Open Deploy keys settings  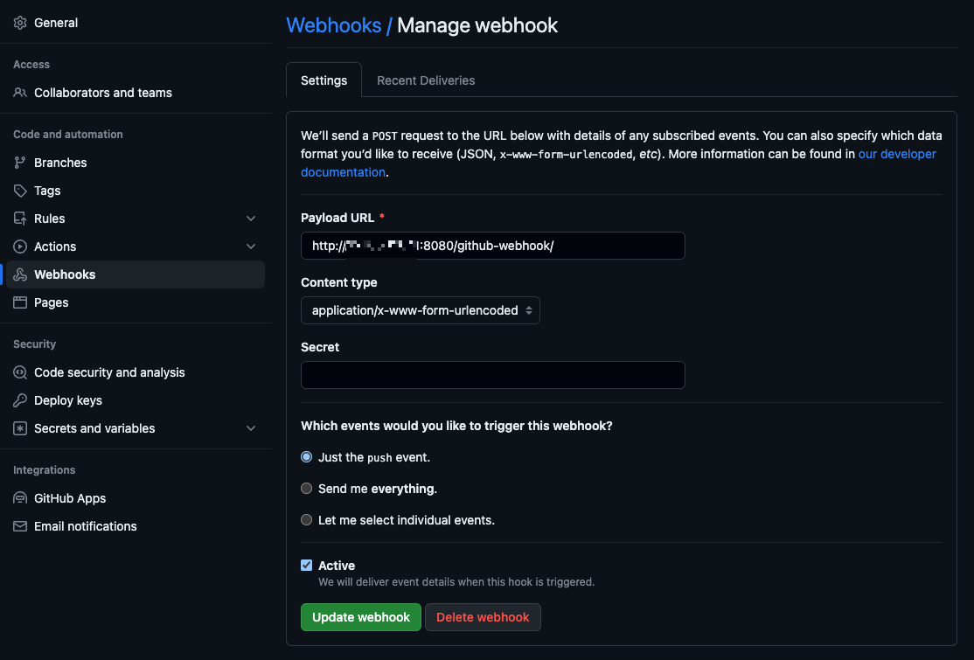tap(136, 400)
